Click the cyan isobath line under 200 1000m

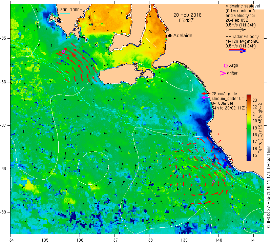click(65, 13)
